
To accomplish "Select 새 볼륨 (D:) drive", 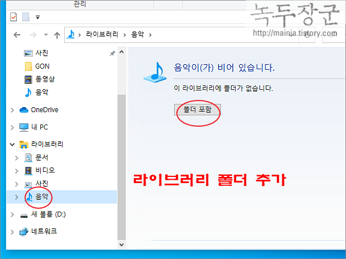I will 49,214.
